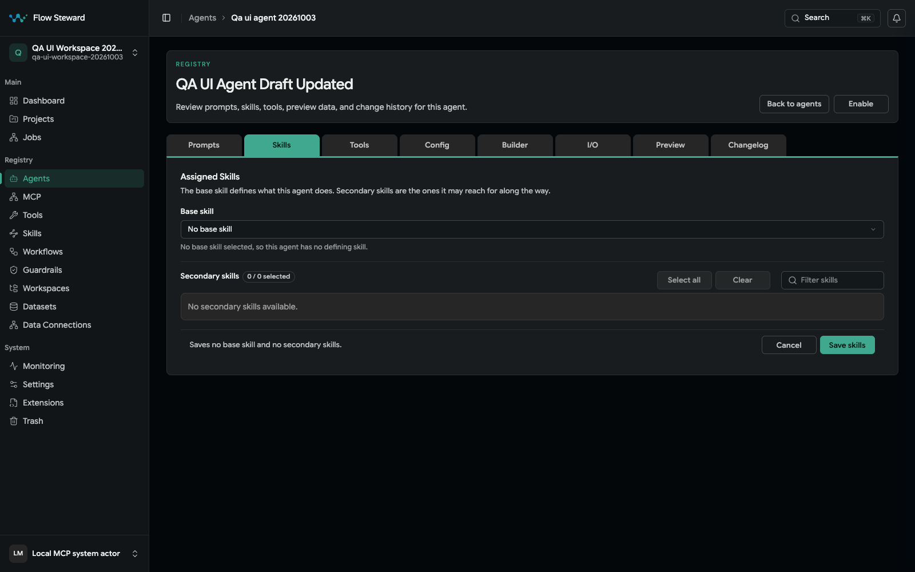
Task: Open the Base skill dropdown
Action: pyautogui.click(x=532, y=229)
